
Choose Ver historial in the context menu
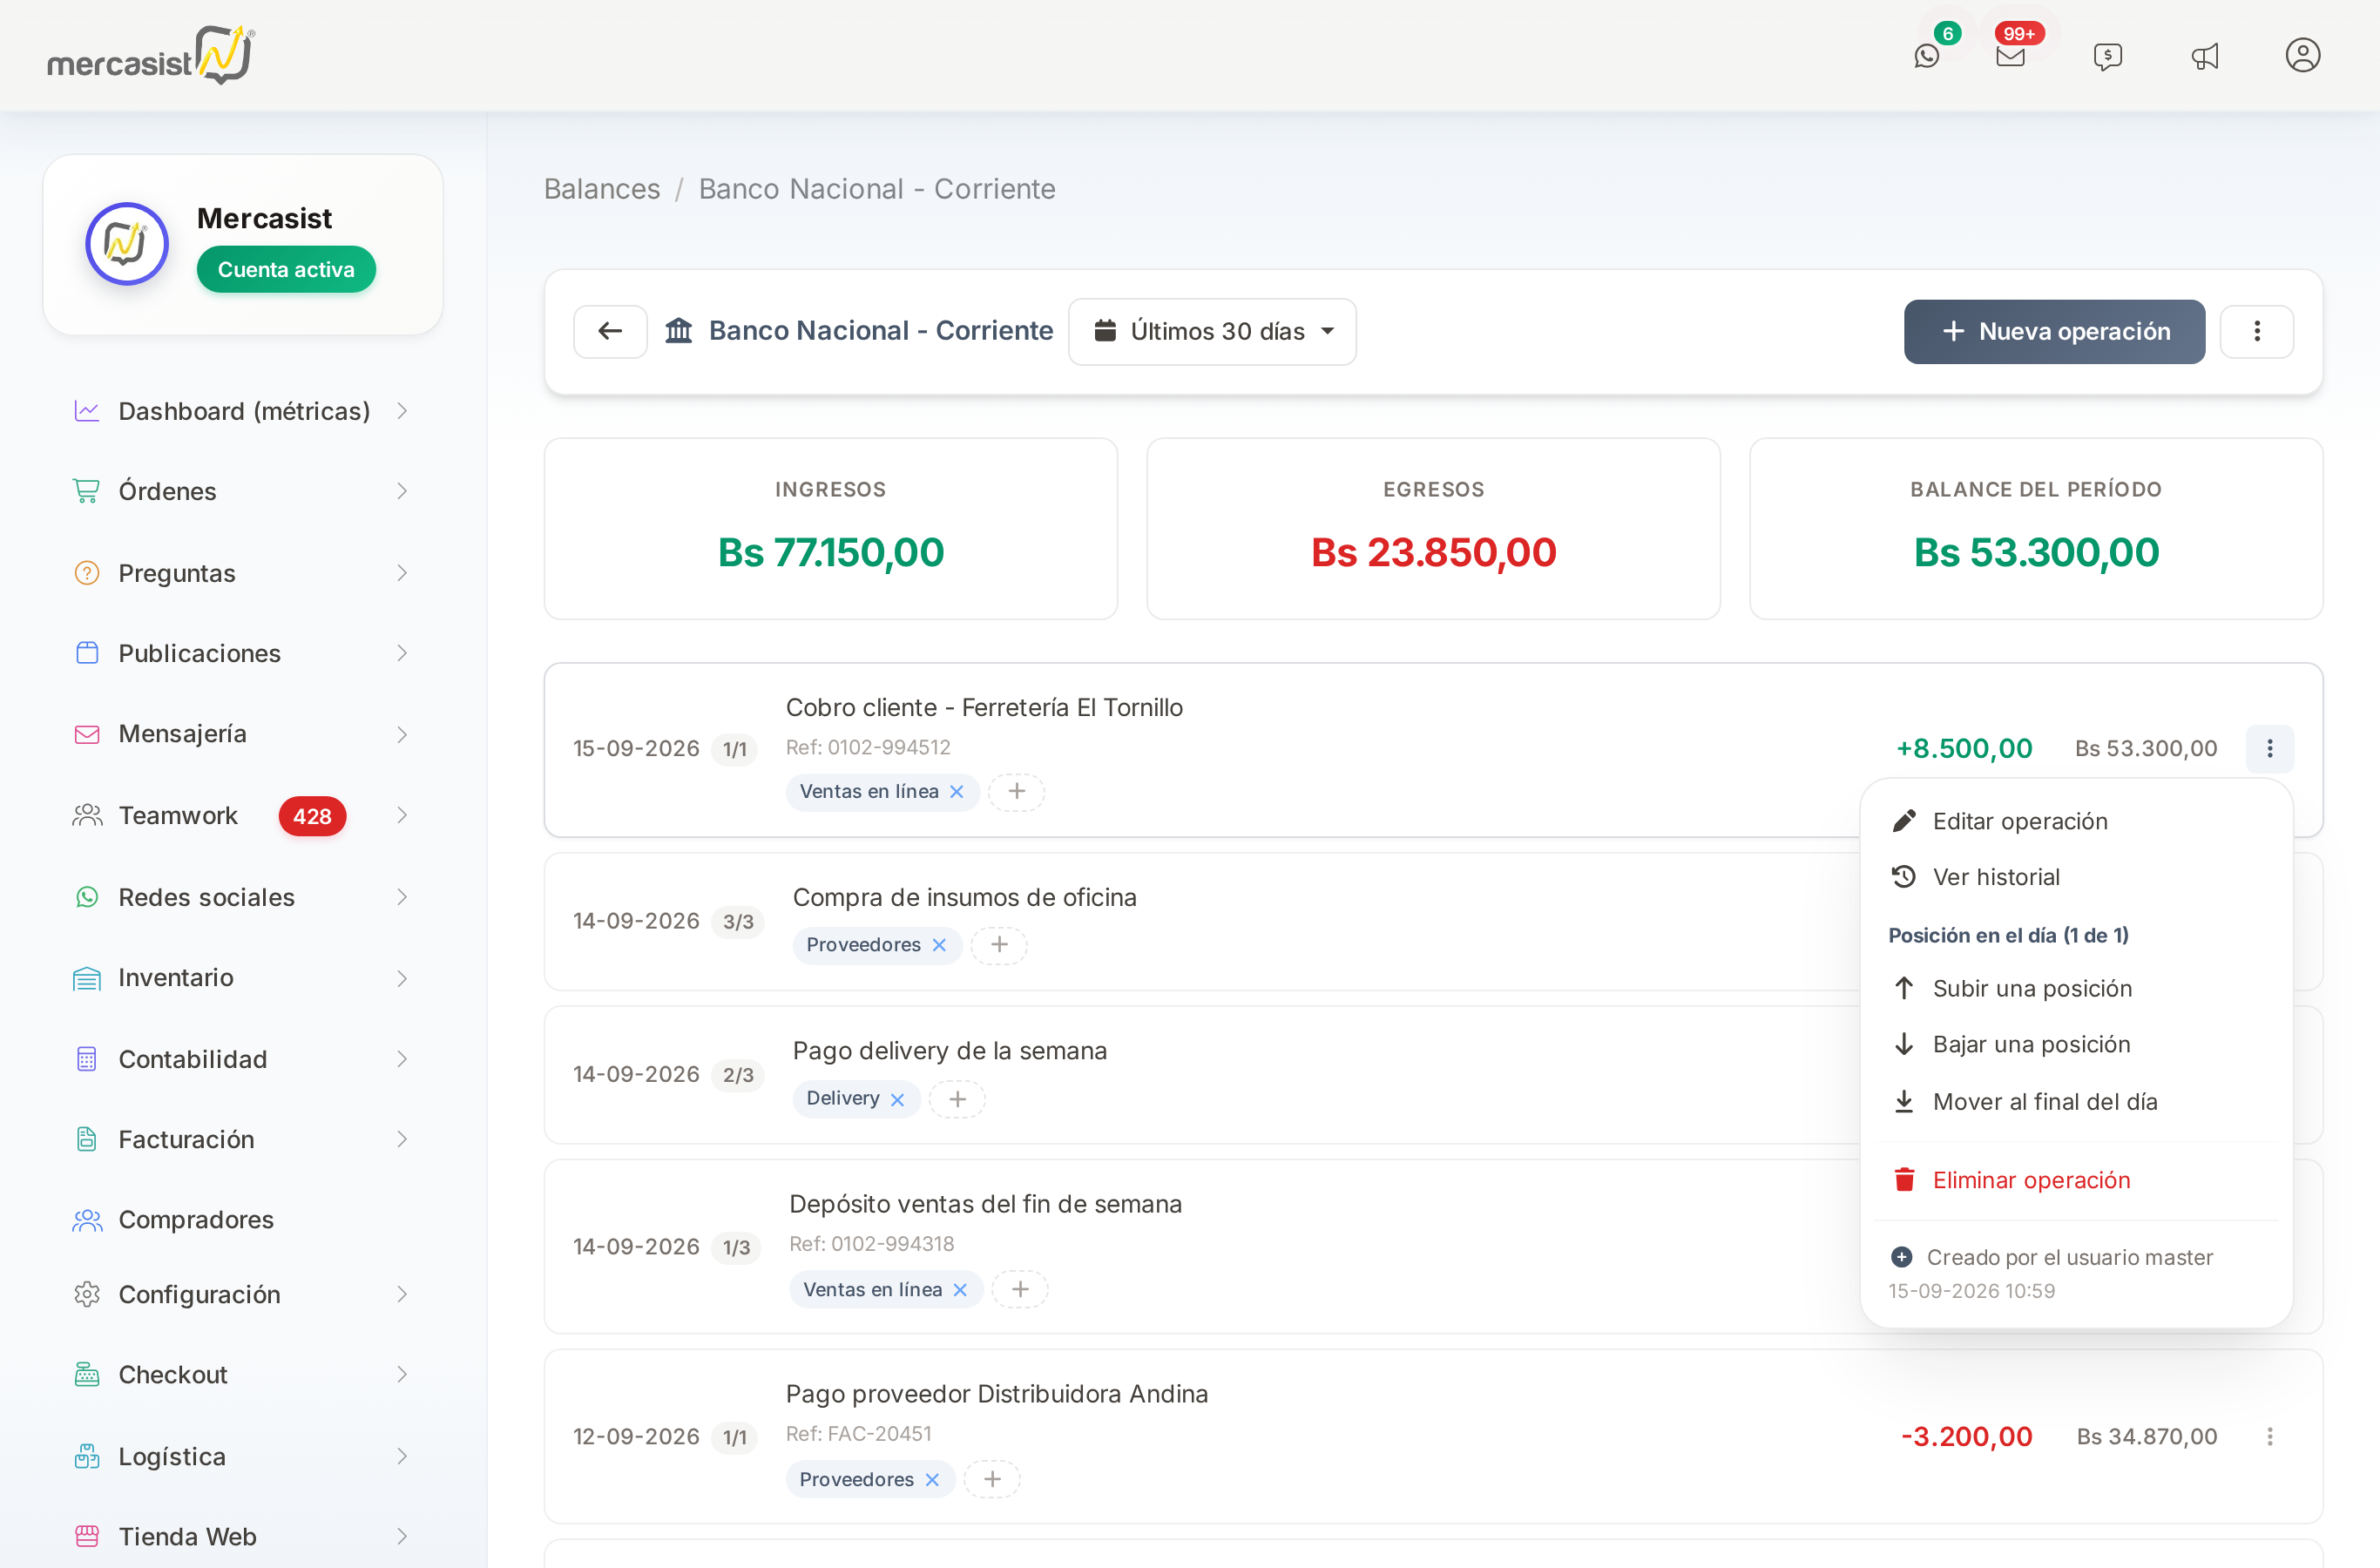click(x=2076, y=877)
